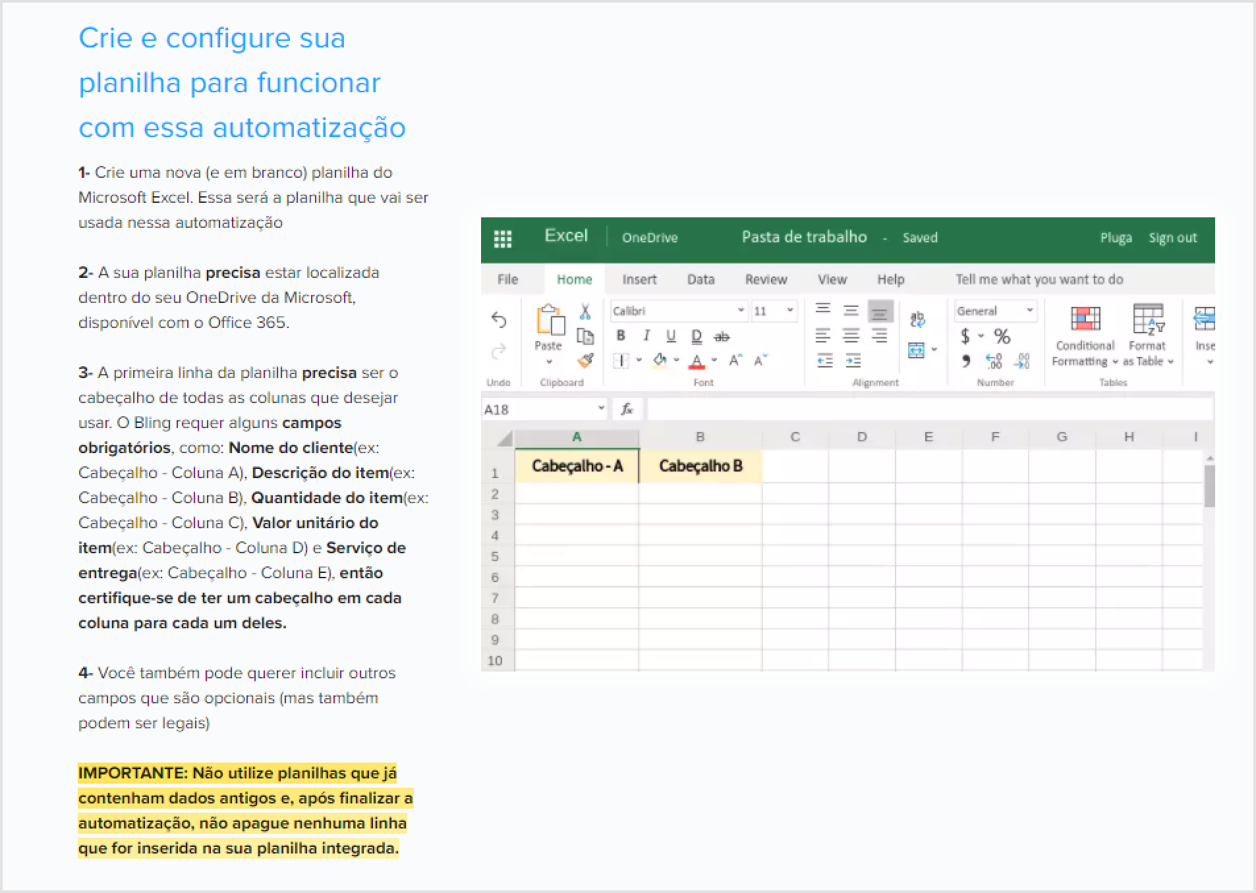Click the formula bar input

point(929,409)
